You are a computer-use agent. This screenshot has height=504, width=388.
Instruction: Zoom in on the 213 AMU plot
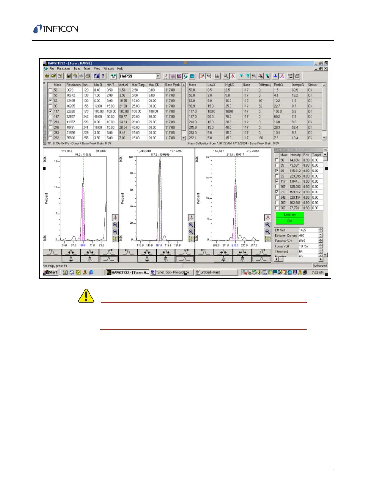coord(268,225)
